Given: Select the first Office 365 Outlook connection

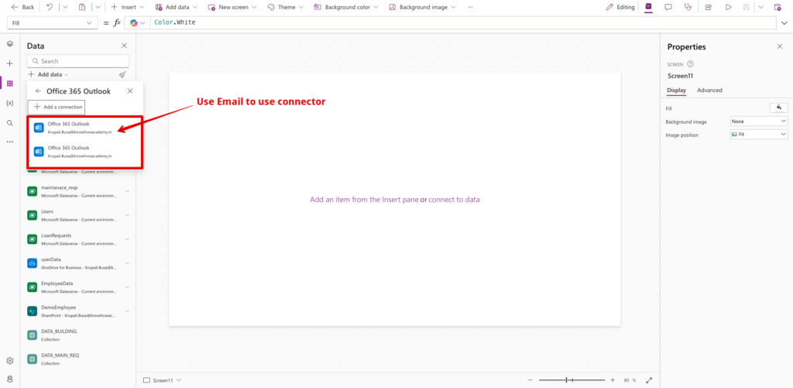Looking at the screenshot, I should (x=85, y=128).
